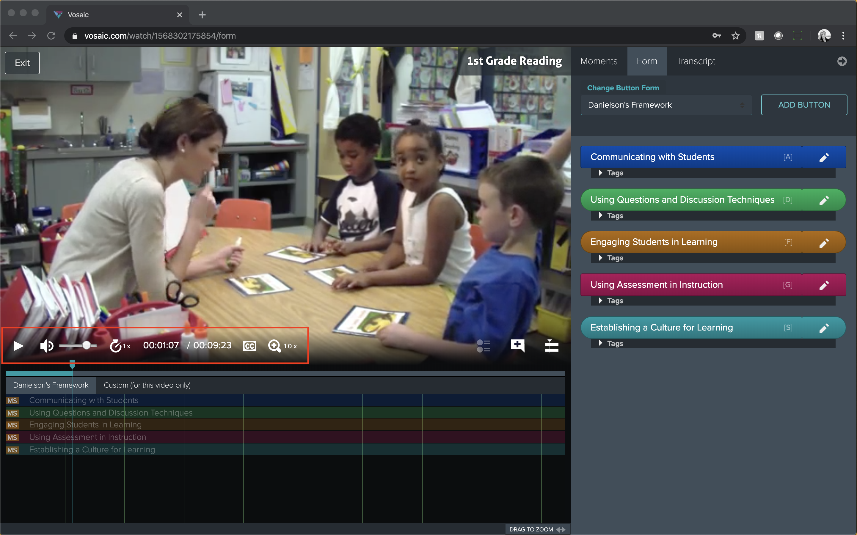Click MS badge on Using Assessment row
857x535 pixels.
pyautogui.click(x=12, y=437)
